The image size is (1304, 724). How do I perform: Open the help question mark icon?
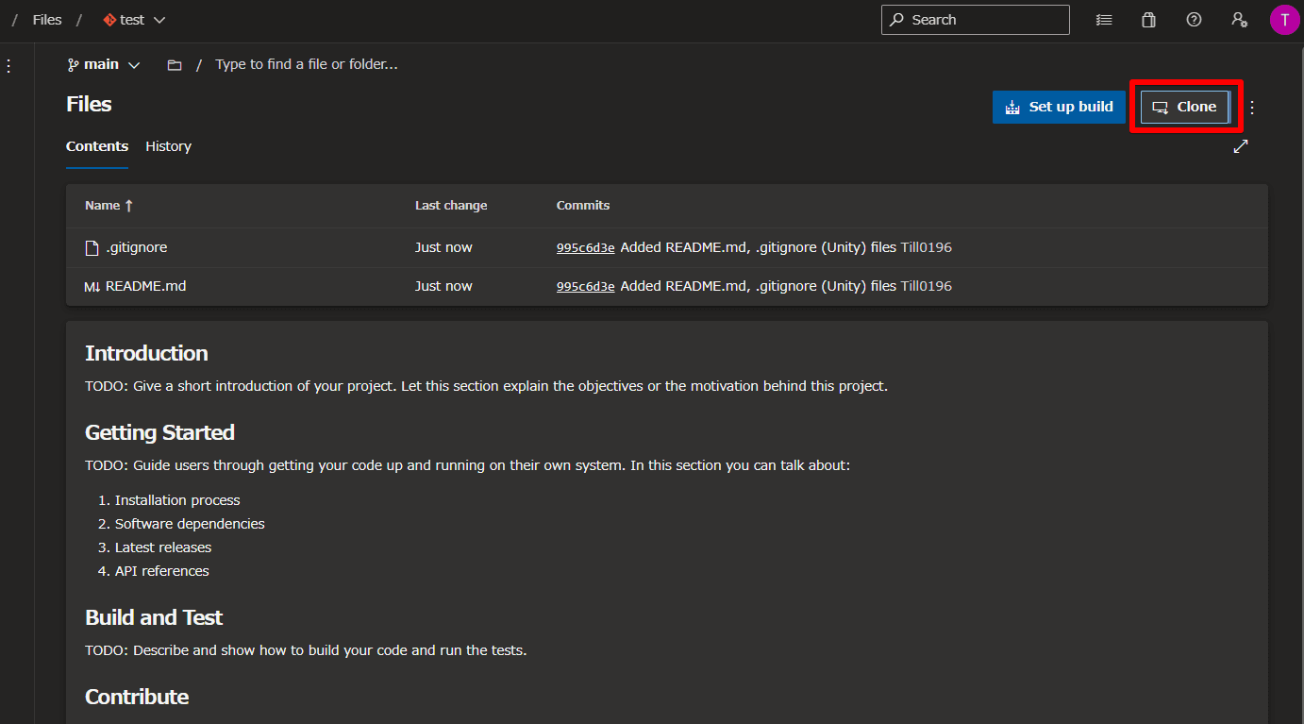1194,20
